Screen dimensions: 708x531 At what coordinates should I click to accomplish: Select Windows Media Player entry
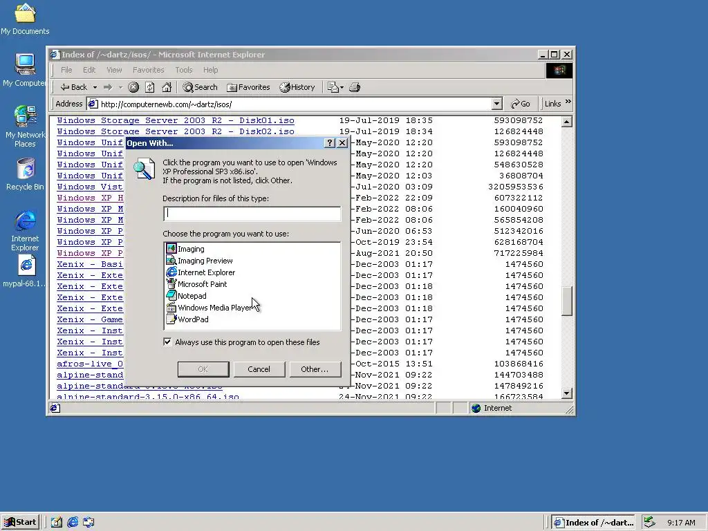(209, 308)
